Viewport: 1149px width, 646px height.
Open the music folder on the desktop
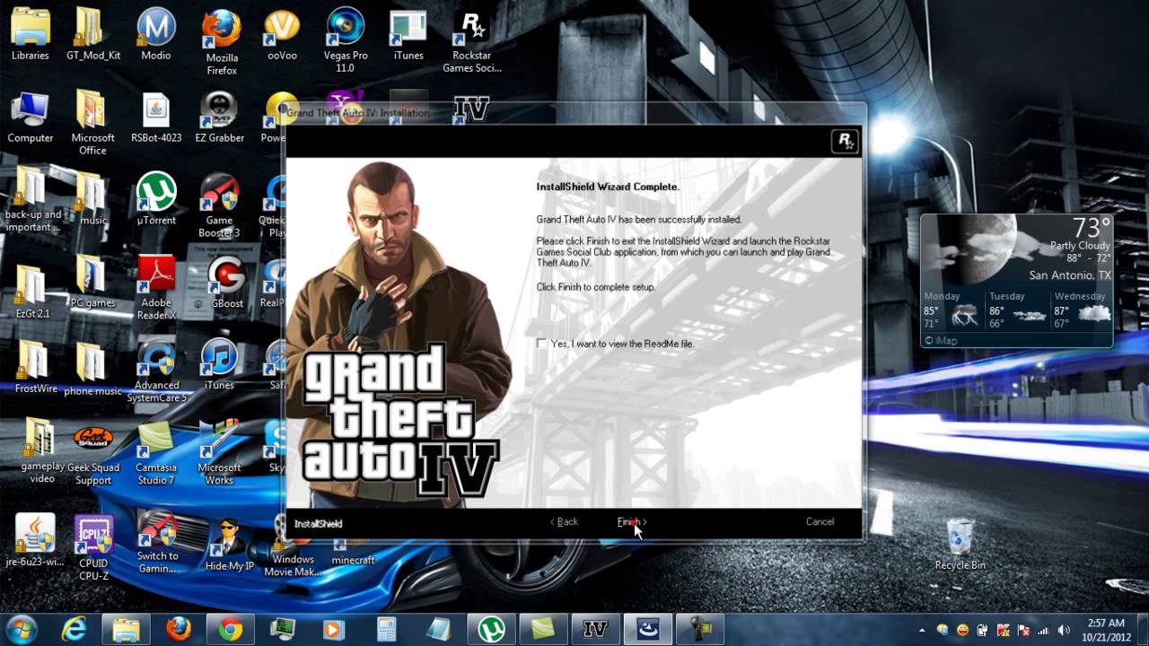point(92,199)
